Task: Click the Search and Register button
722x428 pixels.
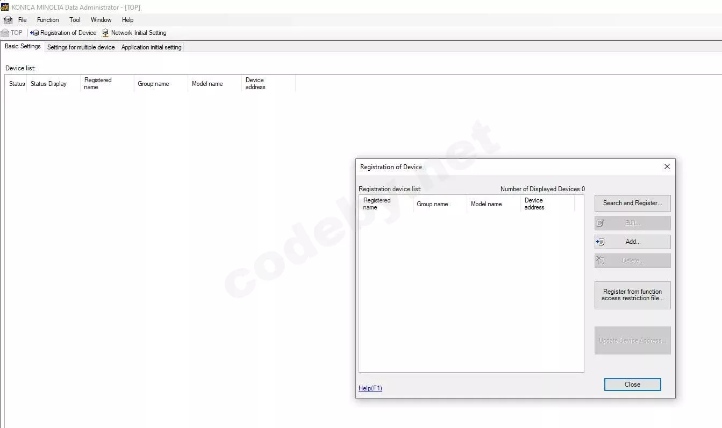Action: (632, 203)
